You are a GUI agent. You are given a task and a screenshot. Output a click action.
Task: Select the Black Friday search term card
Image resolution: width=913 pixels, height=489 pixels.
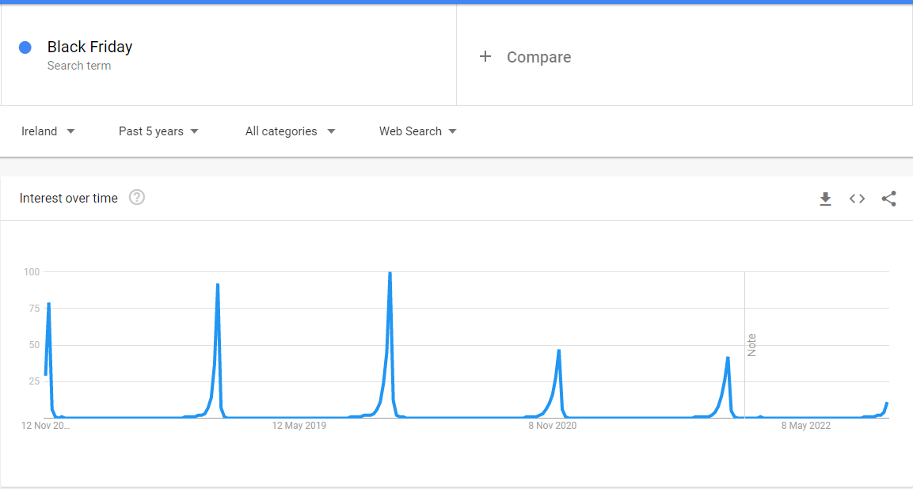click(x=228, y=55)
